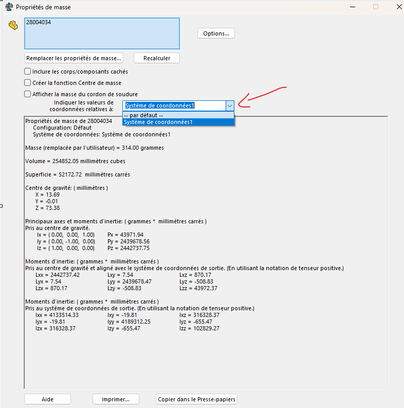
Task: Click the Centre de gravité heading in results
Action: tap(66, 188)
